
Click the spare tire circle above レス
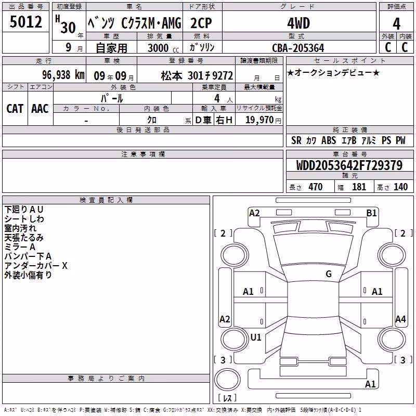pyautogui.click(x=227, y=379)
